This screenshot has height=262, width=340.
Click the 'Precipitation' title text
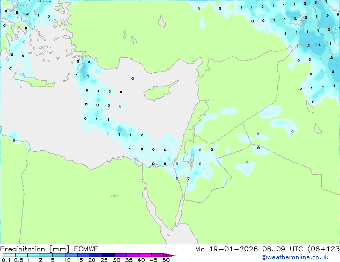23,249
